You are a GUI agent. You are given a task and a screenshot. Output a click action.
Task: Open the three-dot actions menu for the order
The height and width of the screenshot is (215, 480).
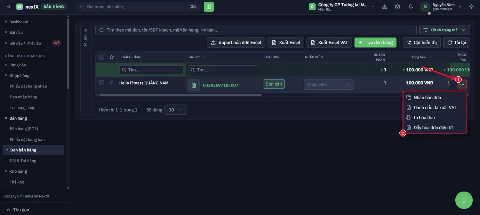tap(462, 84)
